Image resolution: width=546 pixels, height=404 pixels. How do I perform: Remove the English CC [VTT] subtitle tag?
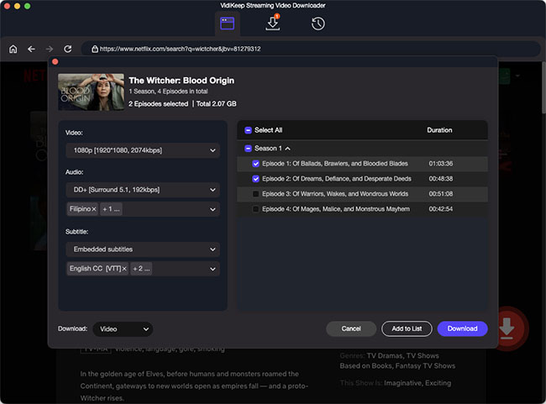[x=124, y=269]
